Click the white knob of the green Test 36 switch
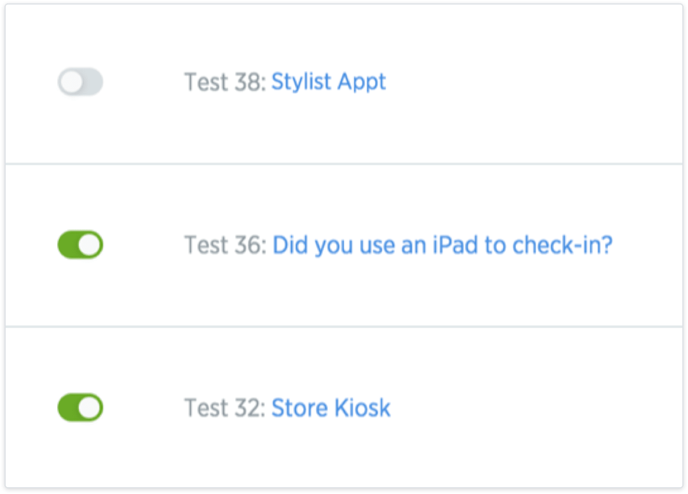This screenshot has height=494, width=688. 90,245
